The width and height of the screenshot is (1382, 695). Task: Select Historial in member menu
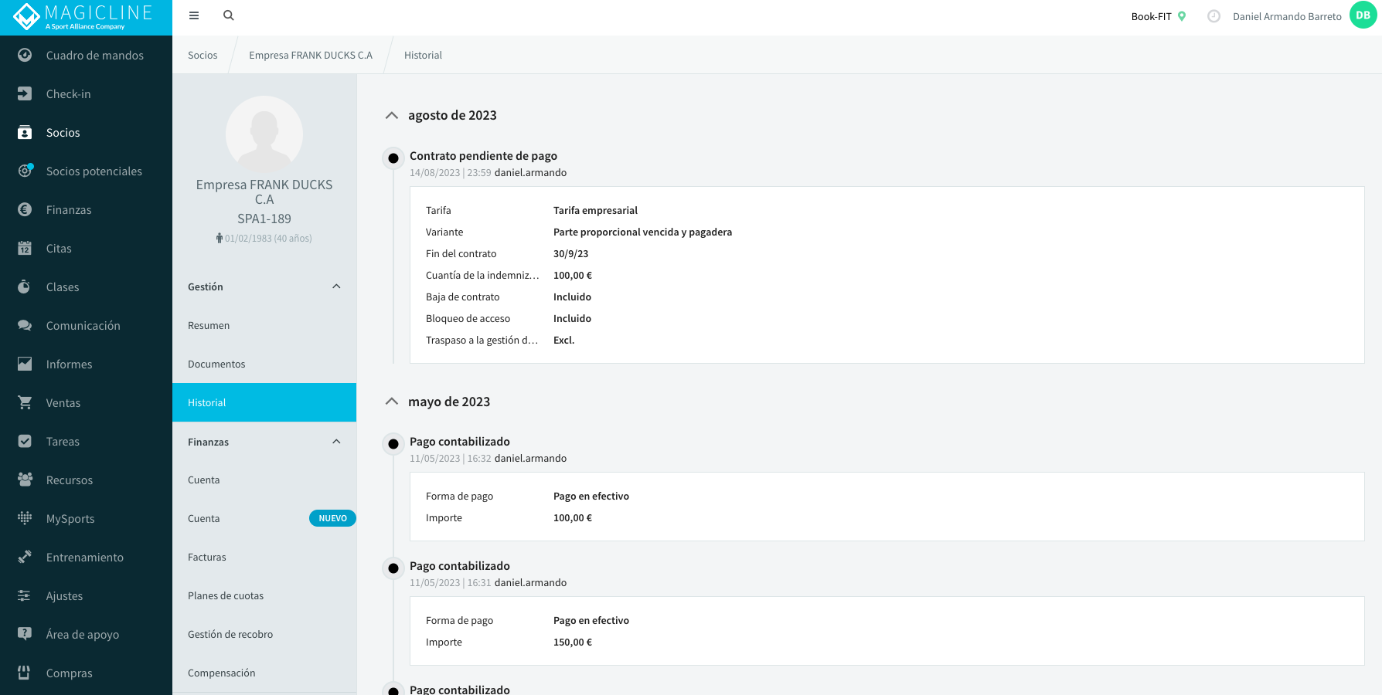coord(264,402)
